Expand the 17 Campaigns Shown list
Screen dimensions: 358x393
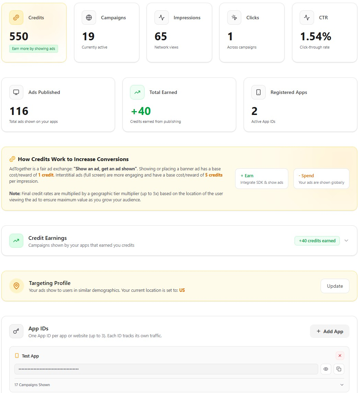pos(342,385)
